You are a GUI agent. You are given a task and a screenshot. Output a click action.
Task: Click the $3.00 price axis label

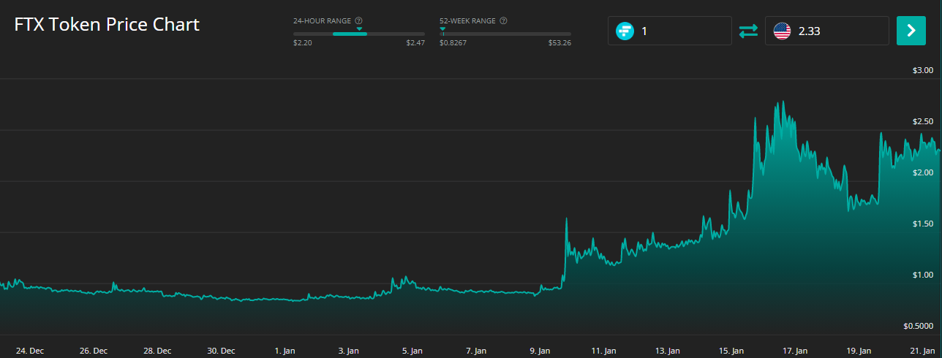pos(922,71)
